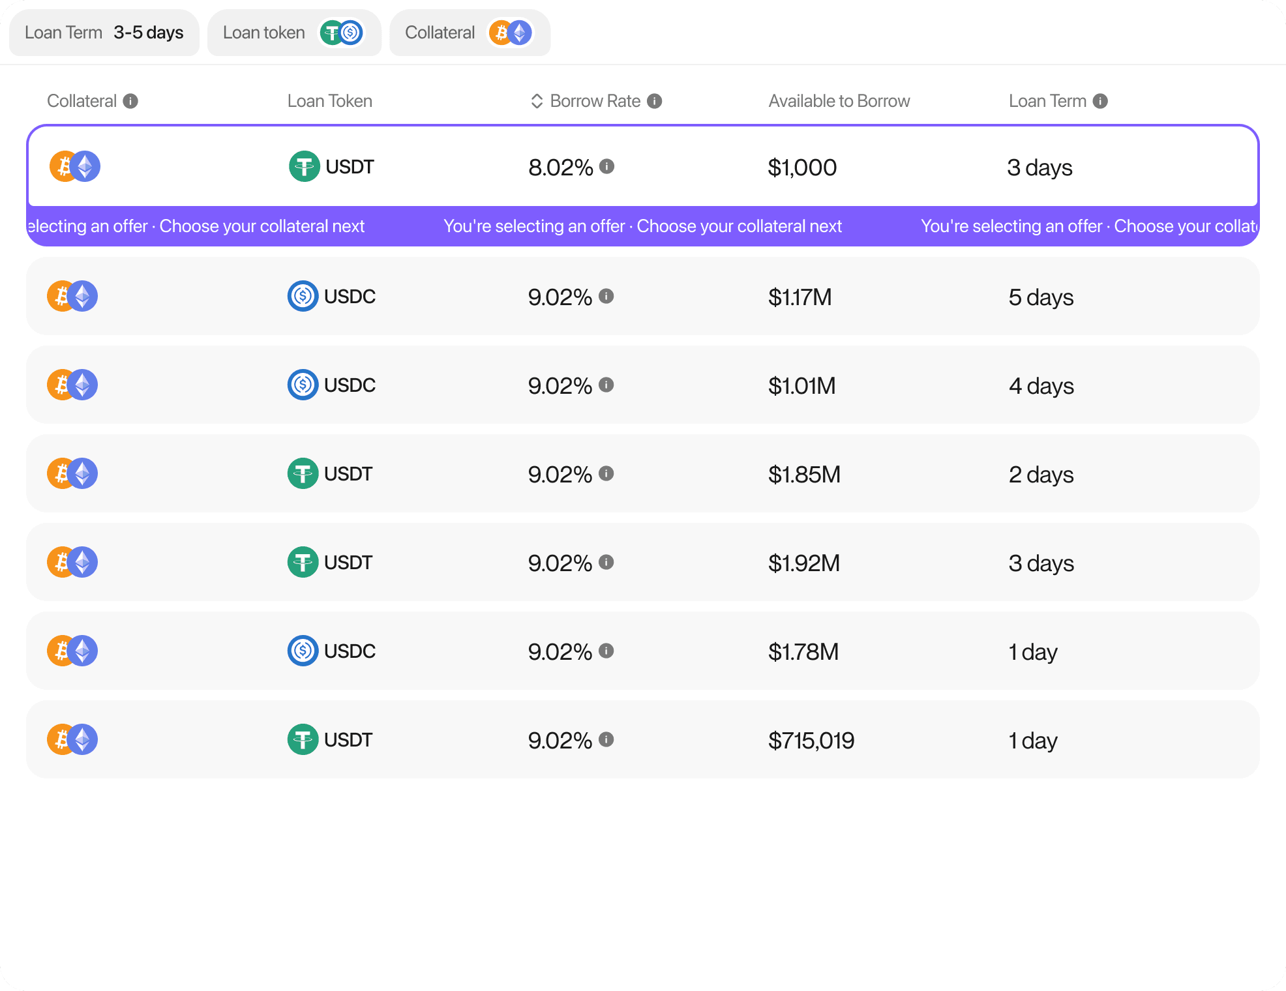Click the USDC label in the $1.78M row

350,651
